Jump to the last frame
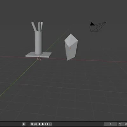 (x=50, y=124)
